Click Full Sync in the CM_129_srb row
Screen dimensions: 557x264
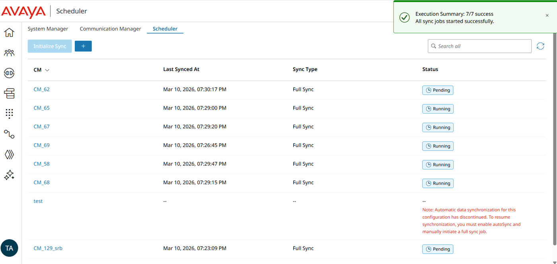point(303,249)
